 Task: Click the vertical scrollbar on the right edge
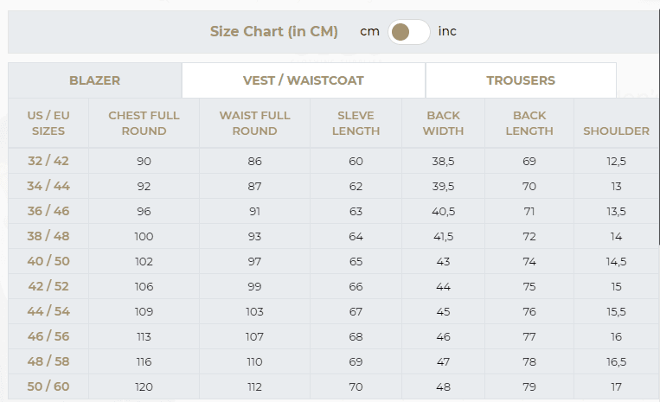[x=659, y=126]
